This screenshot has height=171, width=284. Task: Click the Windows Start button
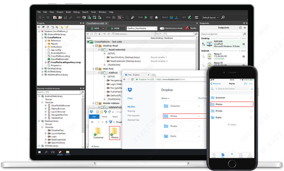39,152
